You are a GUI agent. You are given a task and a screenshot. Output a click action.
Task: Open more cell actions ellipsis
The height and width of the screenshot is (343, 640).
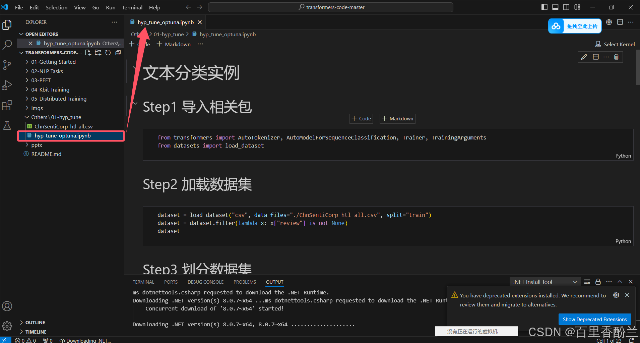point(606,57)
